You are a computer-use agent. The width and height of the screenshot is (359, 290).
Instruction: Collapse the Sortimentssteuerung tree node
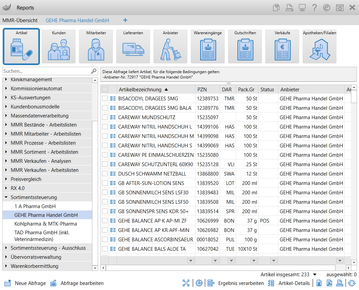pyautogui.click(x=6, y=197)
